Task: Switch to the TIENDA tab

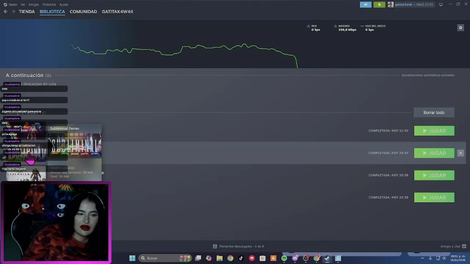Action: (x=27, y=12)
